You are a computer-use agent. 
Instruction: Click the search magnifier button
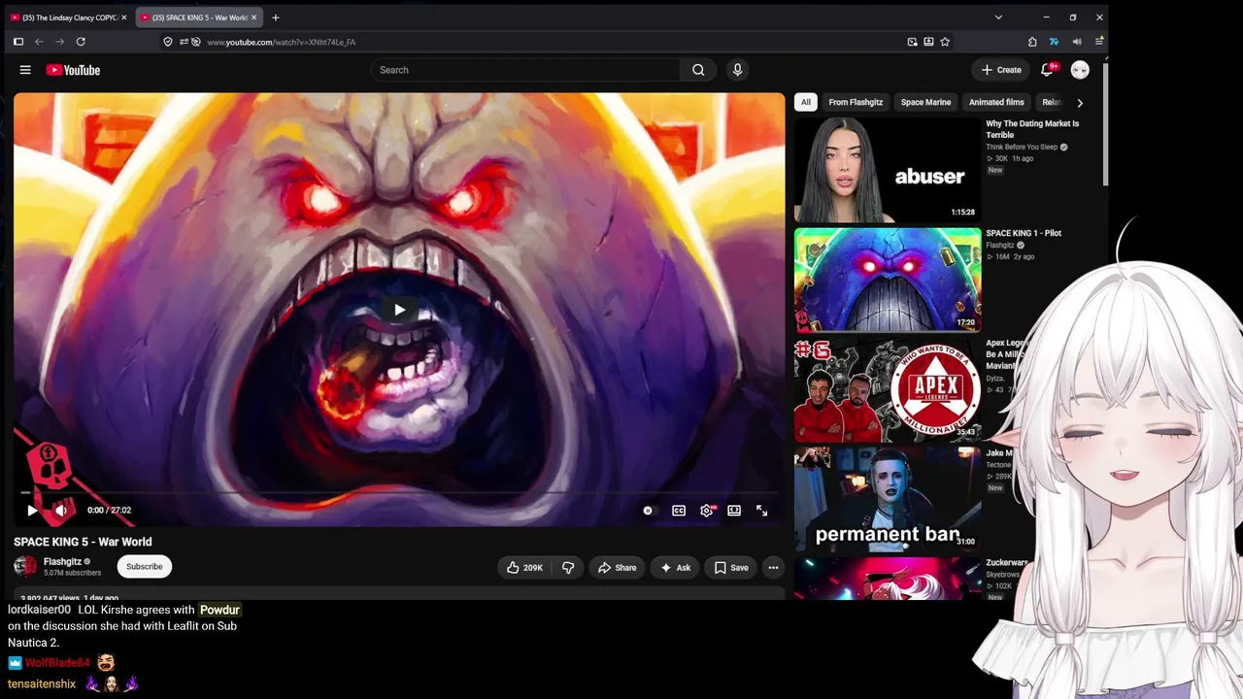698,70
